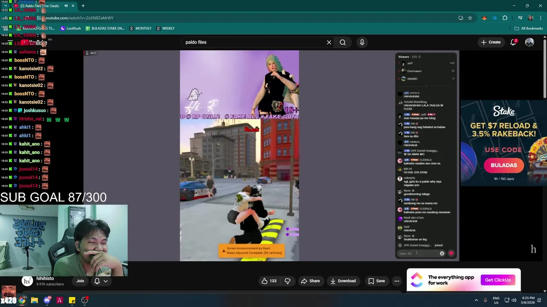
Task: Open the blue sound extension icon
Action: [x=494, y=18]
